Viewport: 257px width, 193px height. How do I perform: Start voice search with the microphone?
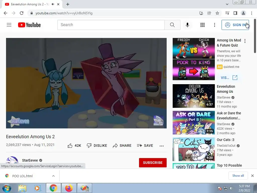pos(187,25)
